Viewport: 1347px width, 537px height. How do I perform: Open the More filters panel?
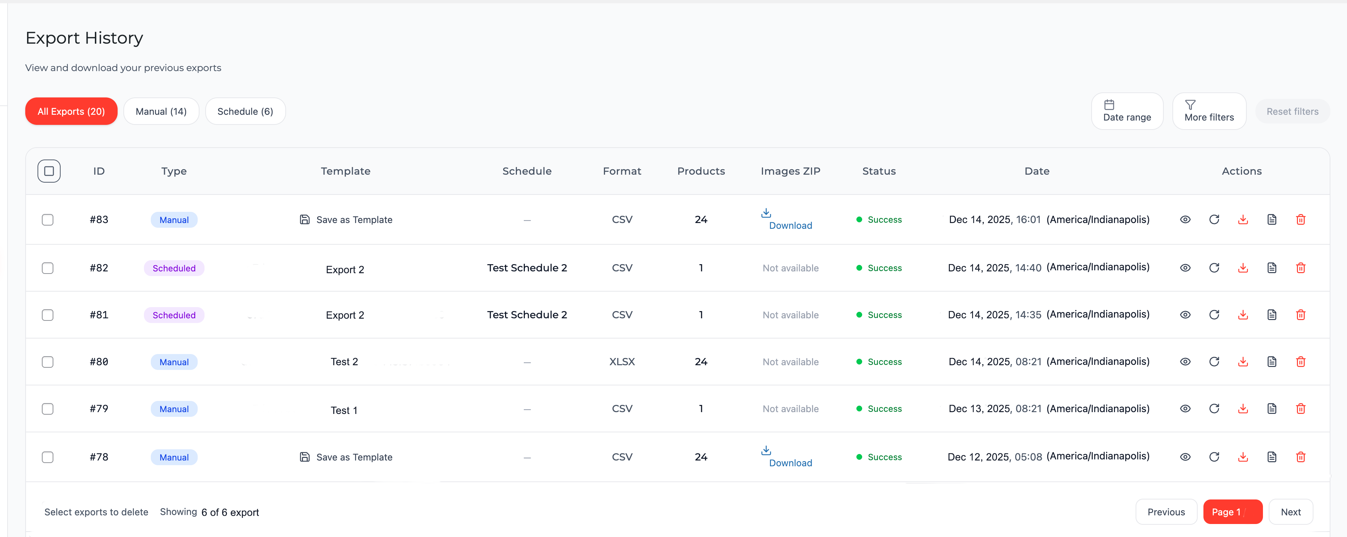point(1209,111)
